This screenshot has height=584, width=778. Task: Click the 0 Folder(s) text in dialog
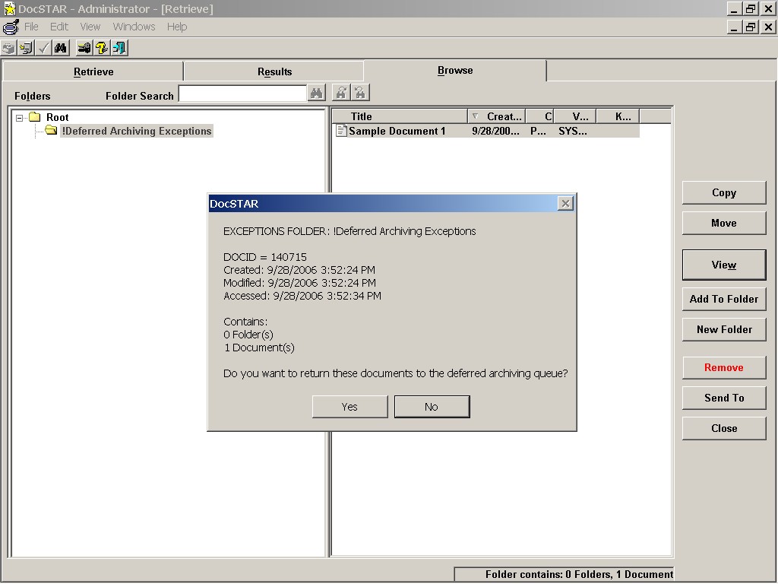coord(248,335)
